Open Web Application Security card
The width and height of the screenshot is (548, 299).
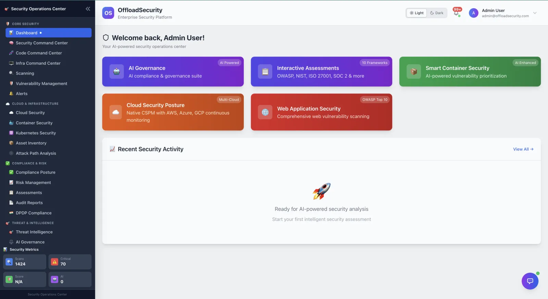click(x=321, y=112)
